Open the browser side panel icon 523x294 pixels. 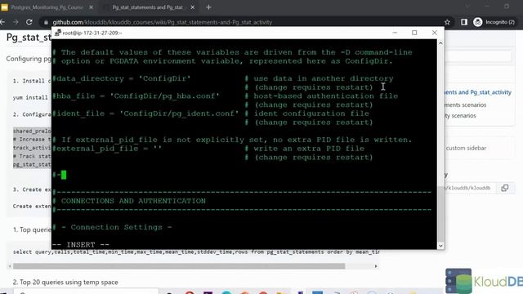click(x=464, y=22)
